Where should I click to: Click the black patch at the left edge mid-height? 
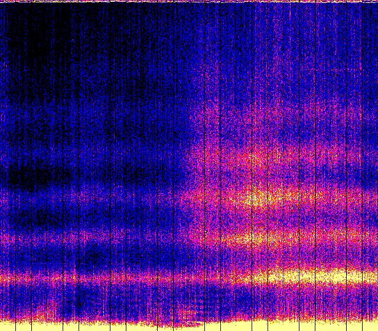pyautogui.click(x=24, y=176)
